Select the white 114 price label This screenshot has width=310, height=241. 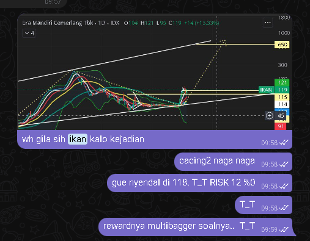pyautogui.click(x=282, y=104)
